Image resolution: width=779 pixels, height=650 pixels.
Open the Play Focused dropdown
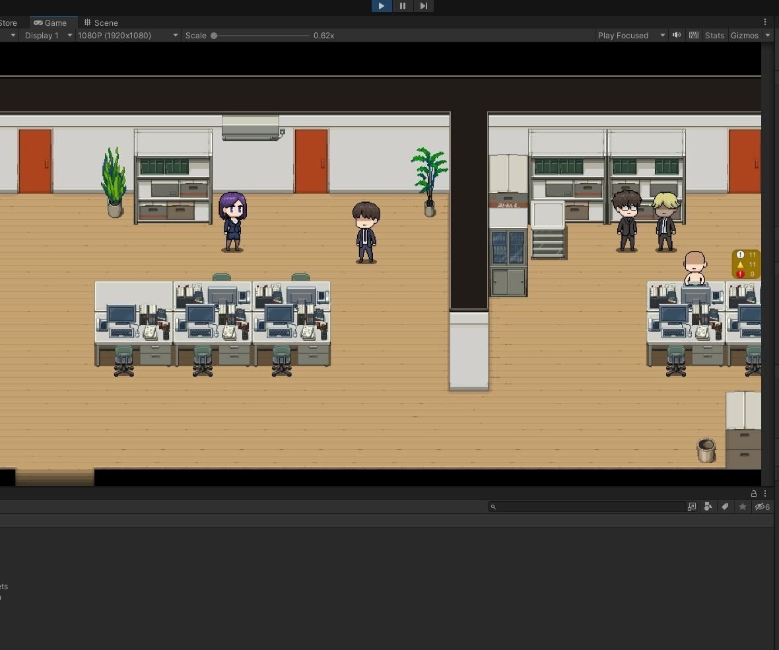pyautogui.click(x=631, y=36)
